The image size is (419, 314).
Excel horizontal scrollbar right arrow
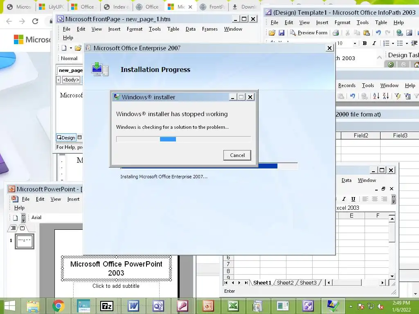pyautogui.click(x=383, y=283)
